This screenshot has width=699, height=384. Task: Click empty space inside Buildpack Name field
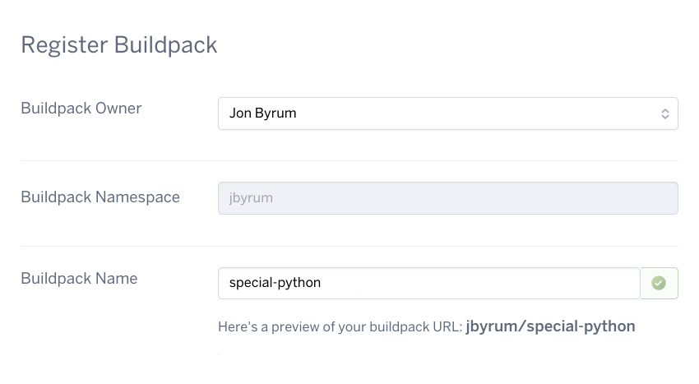pyautogui.click(x=479, y=283)
